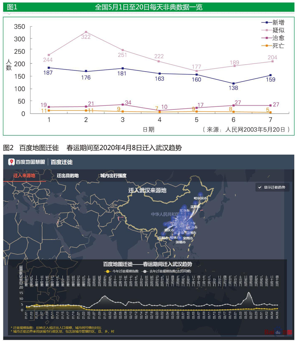Viewport: 297px width, 341px height.
Task: Click the 百度地图迁徙——春运期间迁入武汉趋势 chart title
Action: 147,264
